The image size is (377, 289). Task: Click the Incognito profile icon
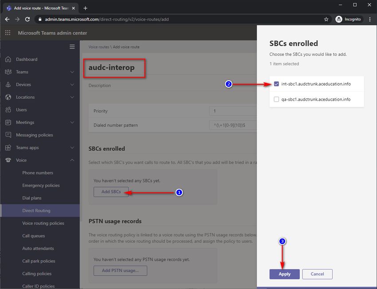click(339, 19)
